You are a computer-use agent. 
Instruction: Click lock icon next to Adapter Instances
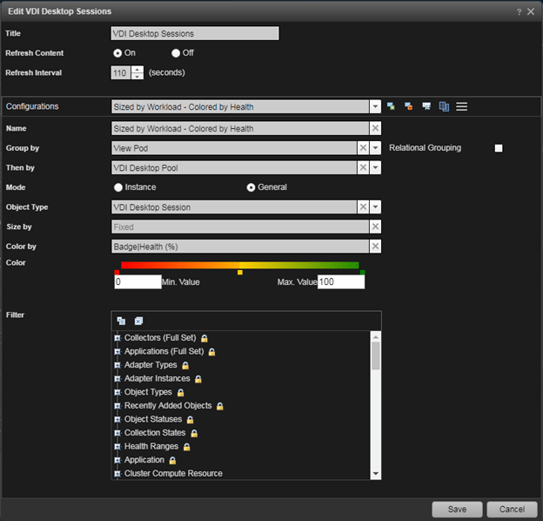pos(198,379)
